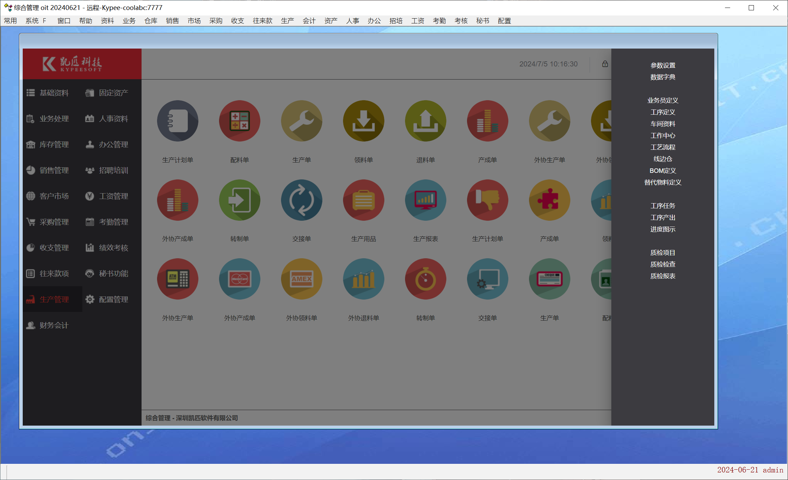Click the 交接单 circular arrows icon in the second row
The width and height of the screenshot is (788, 480).
tap(301, 200)
